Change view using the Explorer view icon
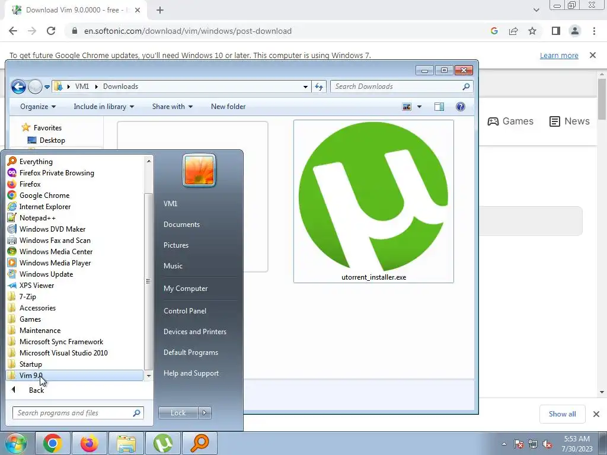Image resolution: width=607 pixels, height=455 pixels. (407, 107)
